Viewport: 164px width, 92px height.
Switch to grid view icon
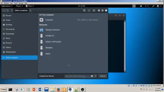click(x=89, y=10)
